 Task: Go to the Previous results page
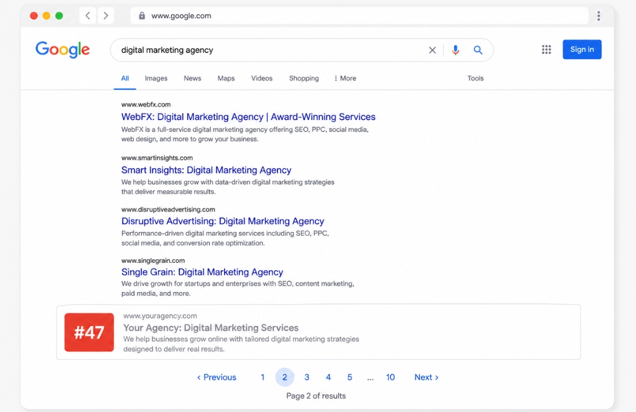pos(217,377)
